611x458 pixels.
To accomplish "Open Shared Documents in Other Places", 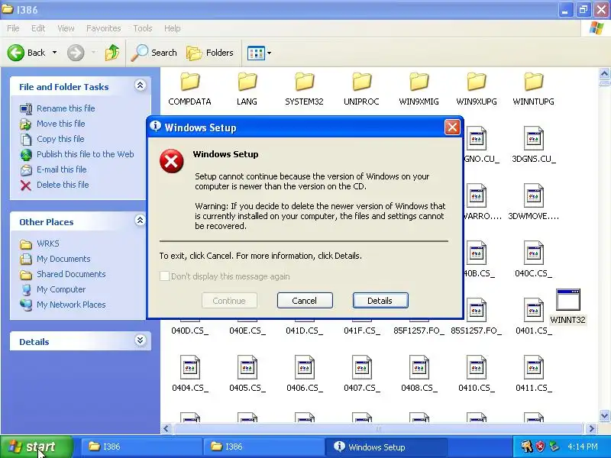I will (71, 274).
